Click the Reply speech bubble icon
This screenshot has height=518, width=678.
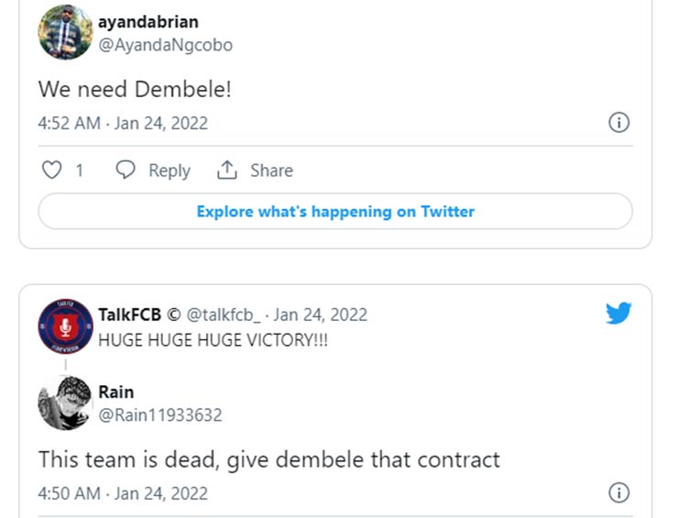(126, 171)
